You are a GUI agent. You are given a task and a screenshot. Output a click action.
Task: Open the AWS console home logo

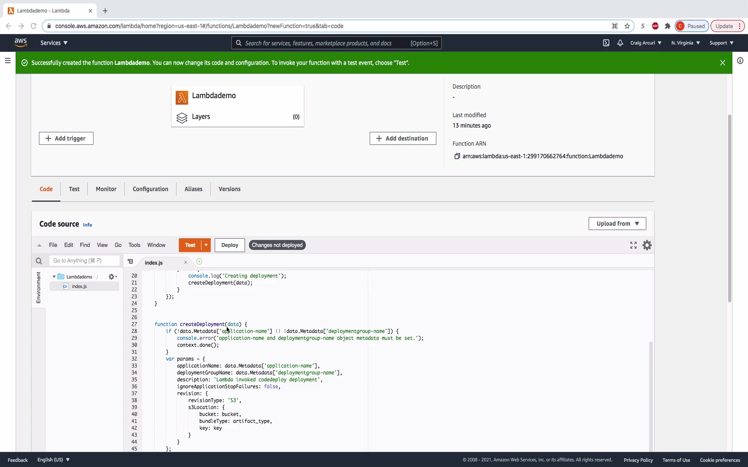[20, 42]
